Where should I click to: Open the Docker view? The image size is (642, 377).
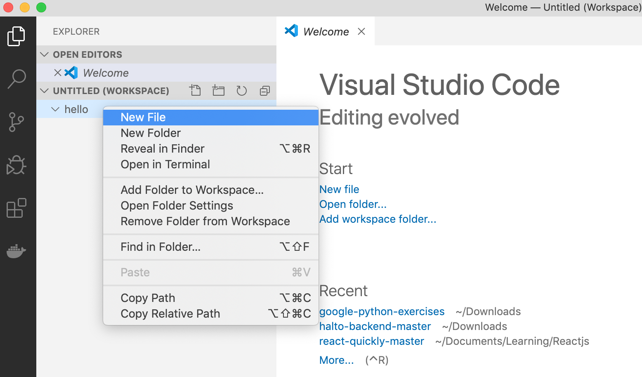point(17,251)
